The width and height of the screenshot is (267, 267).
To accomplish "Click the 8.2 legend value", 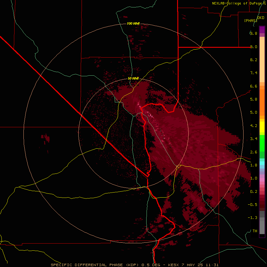I will click(x=254, y=60).
